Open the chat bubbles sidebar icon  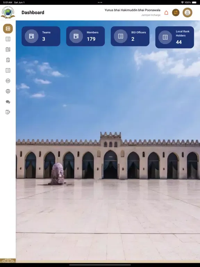pos(8,102)
